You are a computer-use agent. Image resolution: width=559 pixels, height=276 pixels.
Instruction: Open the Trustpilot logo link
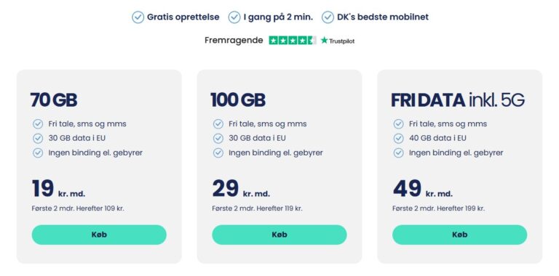pos(337,41)
